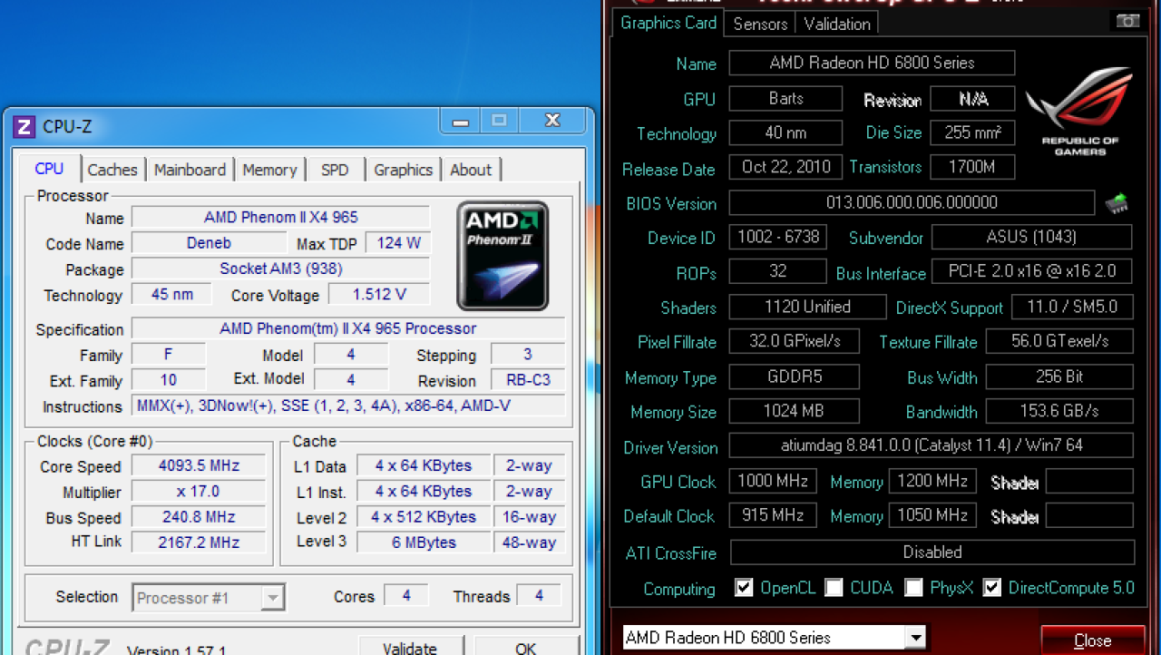Click the ATI CrossFire value Disabled
1161x655 pixels.
click(x=932, y=552)
